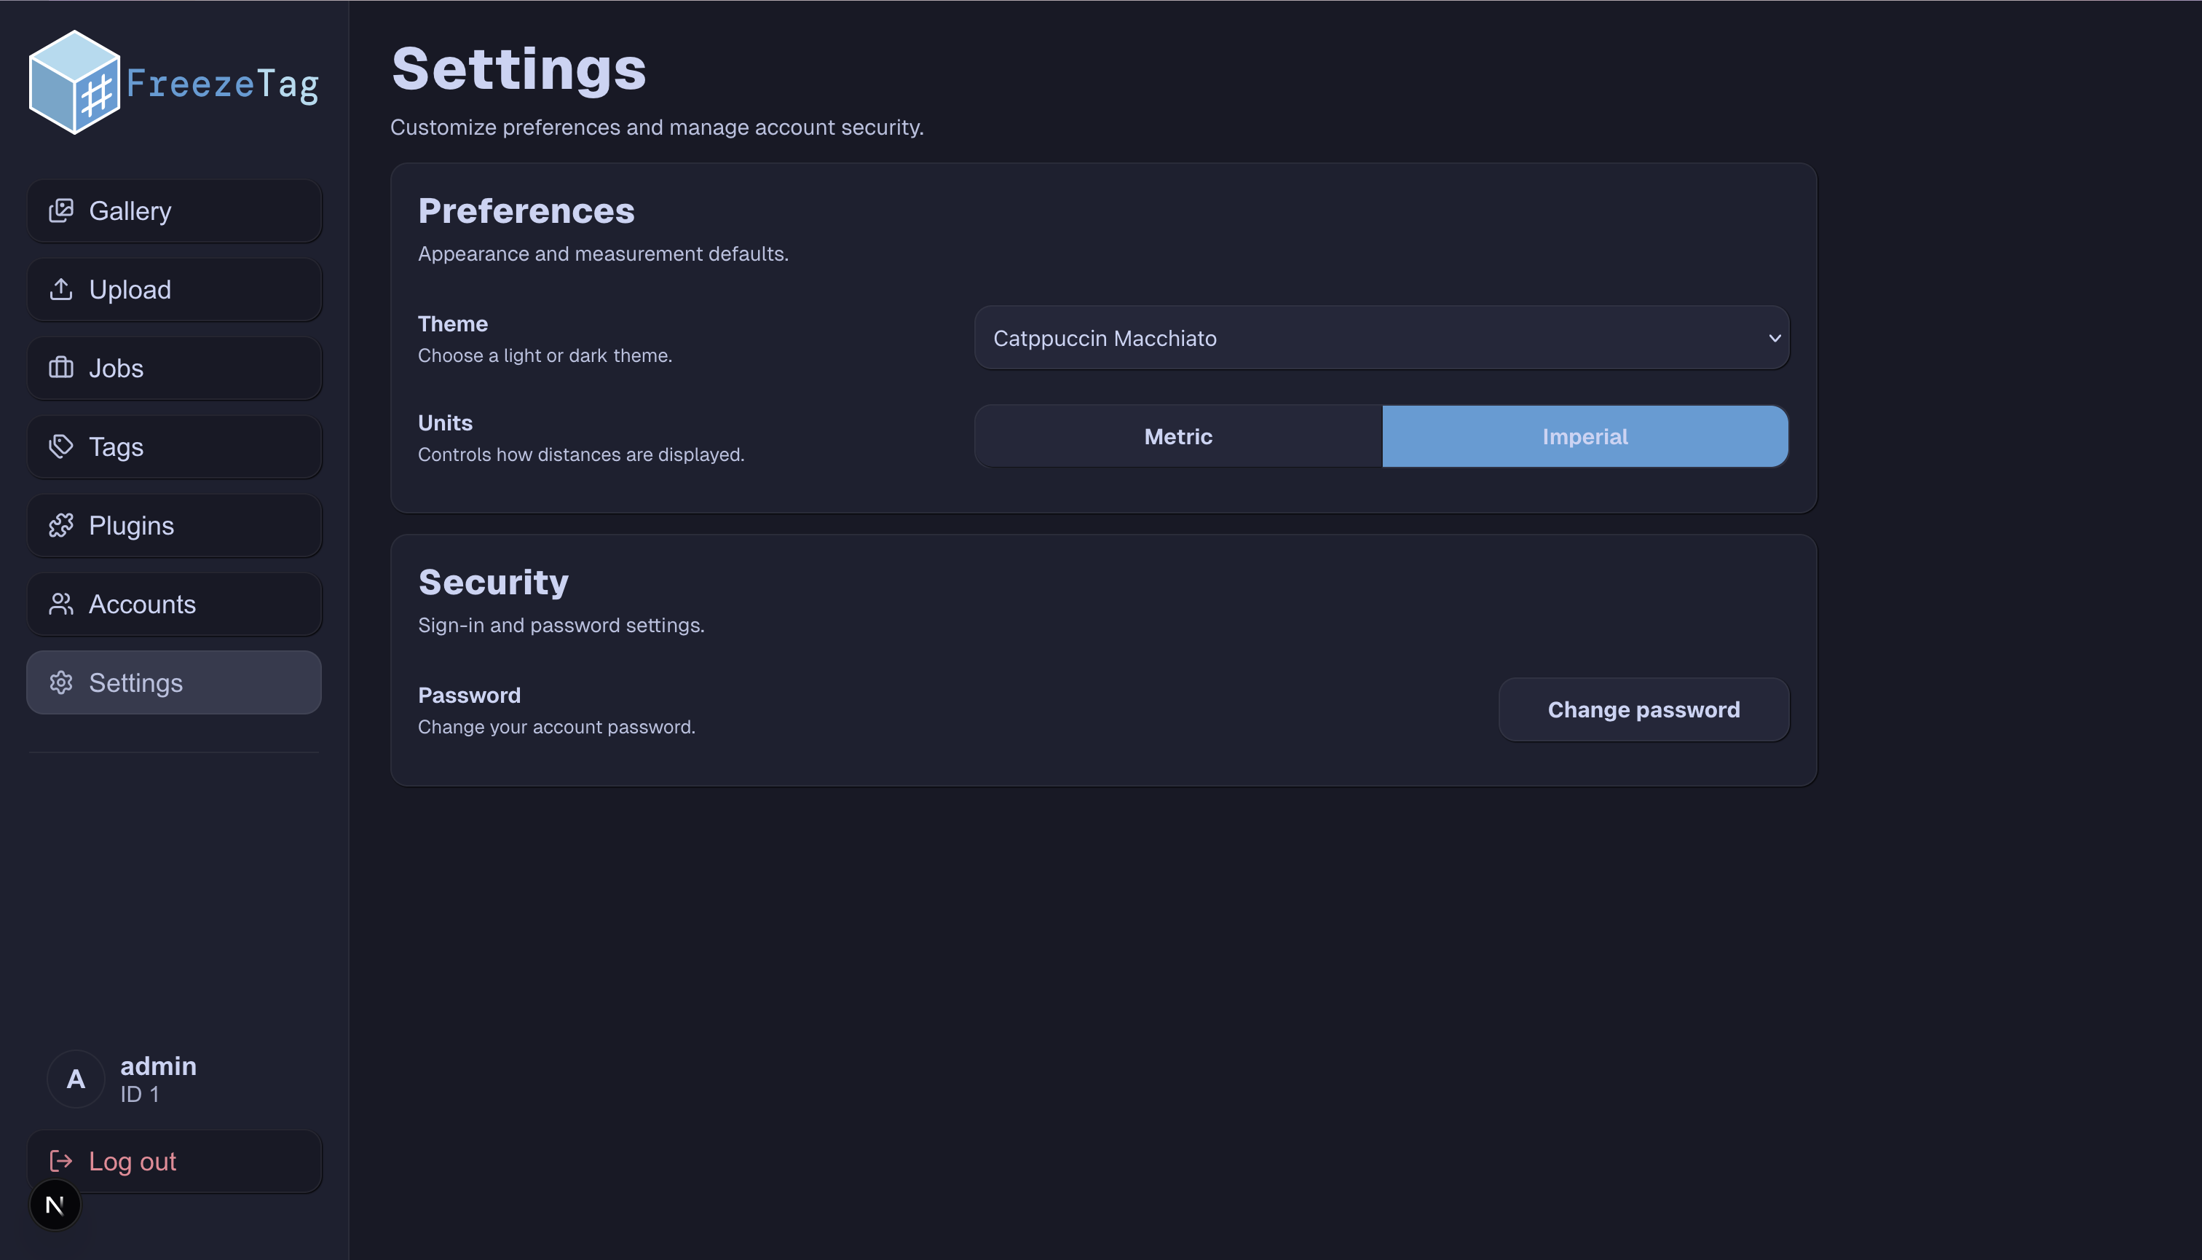The image size is (2202, 1260).
Task: Select the Plugins puzzle-piece icon
Action: [x=61, y=525]
